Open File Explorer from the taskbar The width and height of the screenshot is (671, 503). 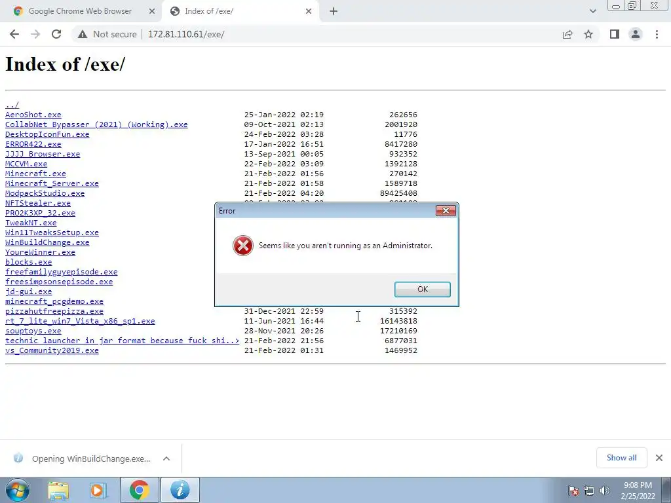point(58,490)
